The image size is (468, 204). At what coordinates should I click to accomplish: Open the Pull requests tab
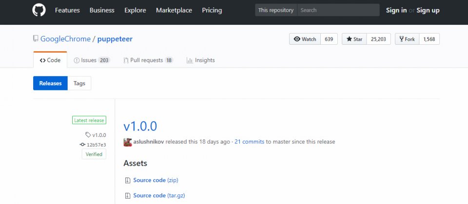tap(148, 60)
